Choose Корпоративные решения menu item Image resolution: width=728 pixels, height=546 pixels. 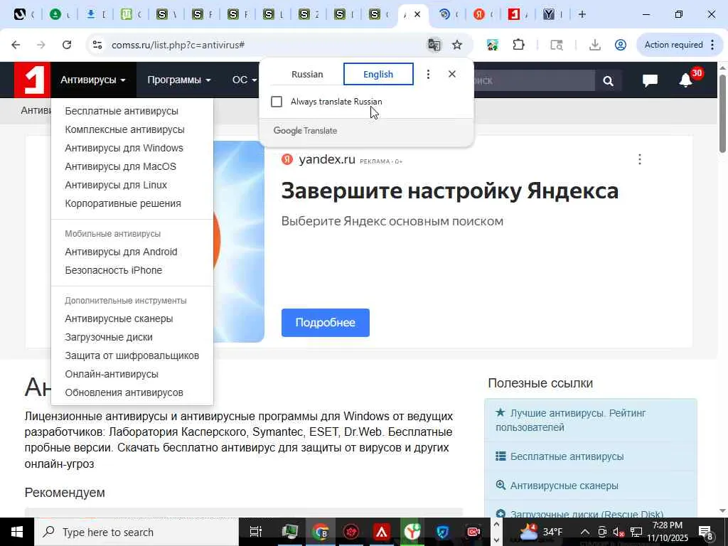[123, 203]
